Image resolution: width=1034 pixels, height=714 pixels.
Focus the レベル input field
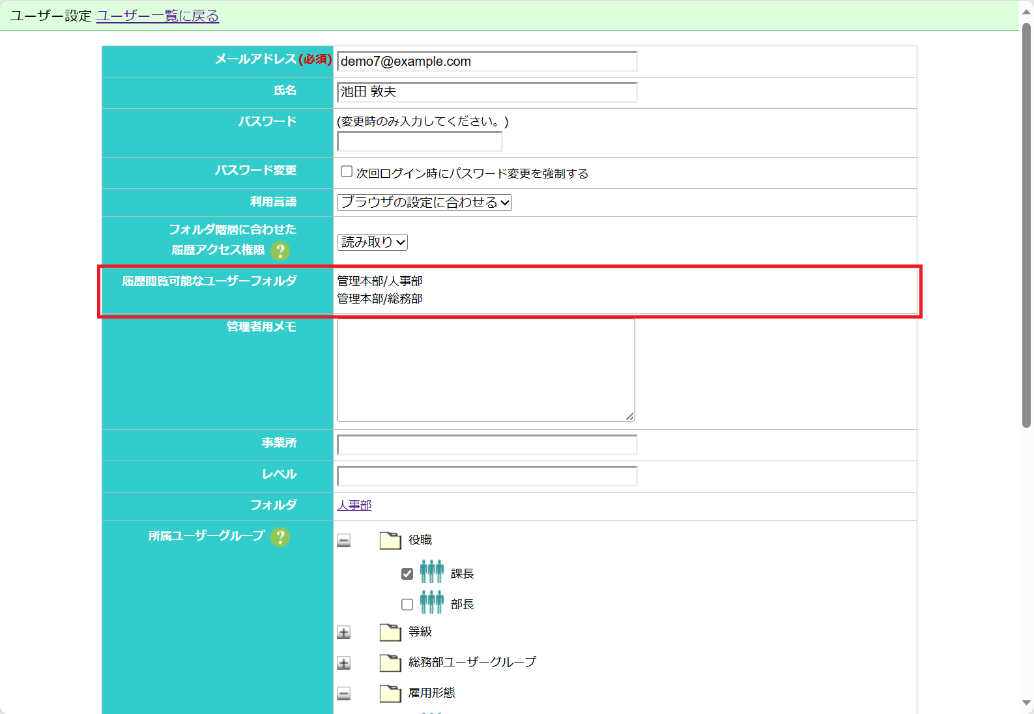[487, 476]
